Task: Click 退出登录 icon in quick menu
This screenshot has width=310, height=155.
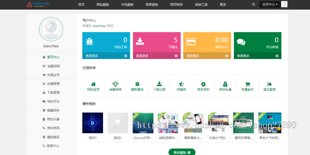Action: tap(269, 84)
